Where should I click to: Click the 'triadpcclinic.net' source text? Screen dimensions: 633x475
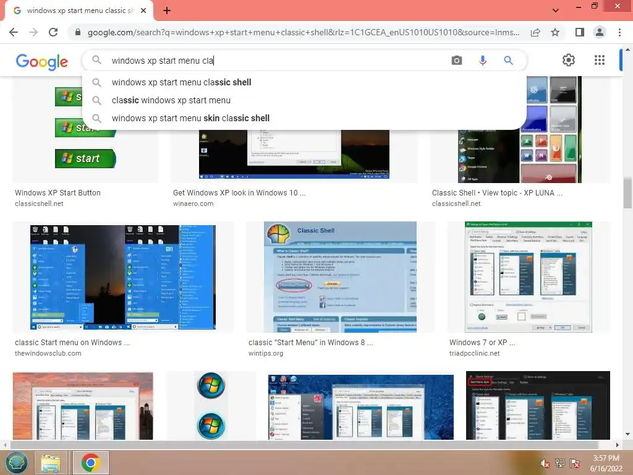(474, 353)
